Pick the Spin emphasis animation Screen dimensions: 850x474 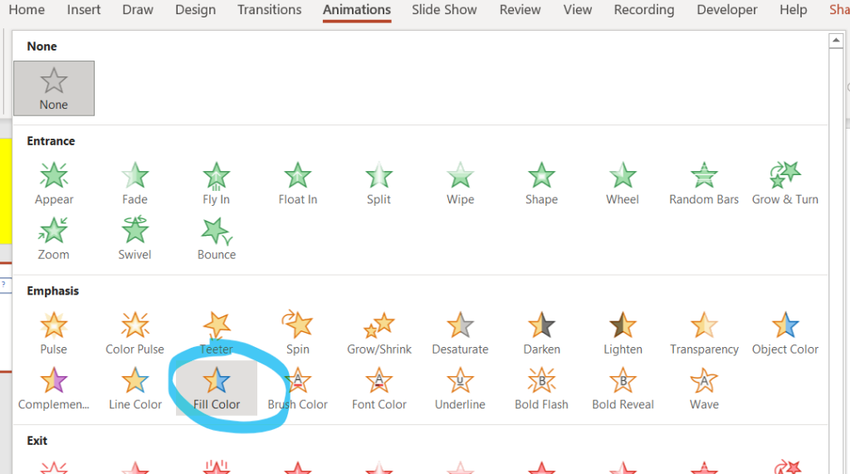pyautogui.click(x=297, y=333)
